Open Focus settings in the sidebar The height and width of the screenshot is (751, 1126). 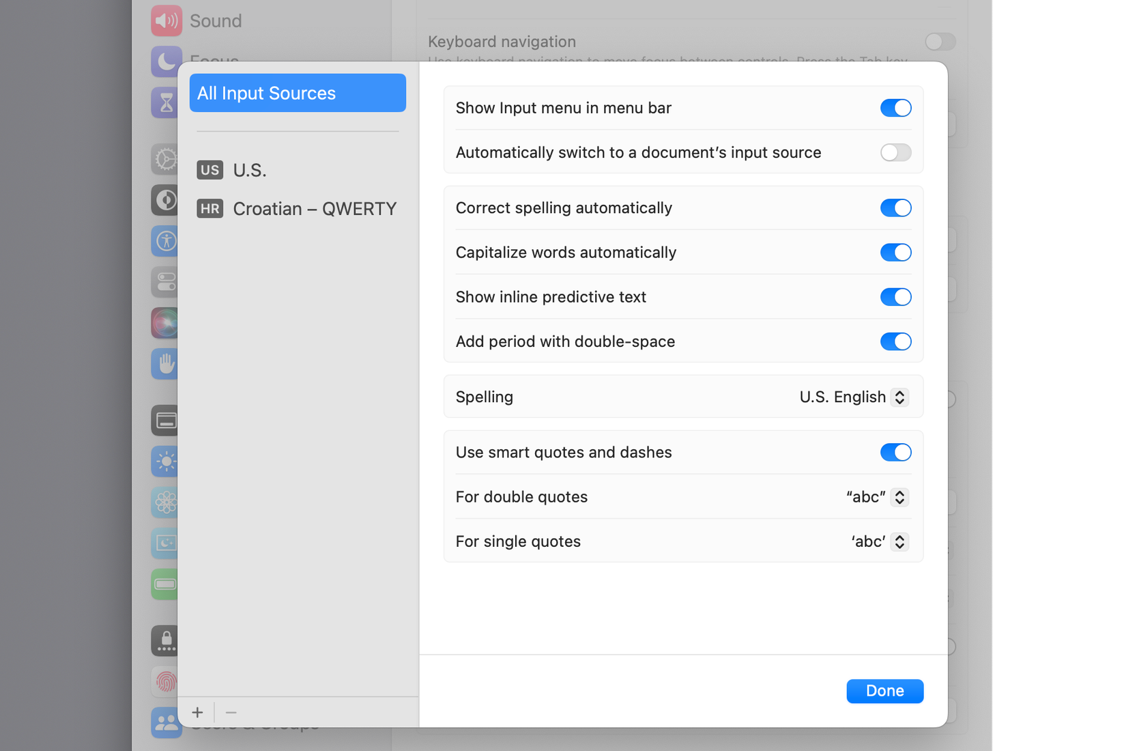[x=166, y=61]
